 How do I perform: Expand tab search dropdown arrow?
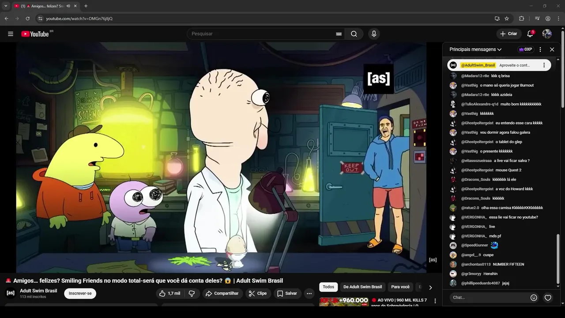(6, 6)
